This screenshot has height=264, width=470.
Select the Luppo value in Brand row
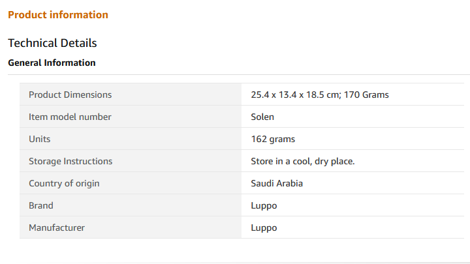pyautogui.click(x=264, y=205)
